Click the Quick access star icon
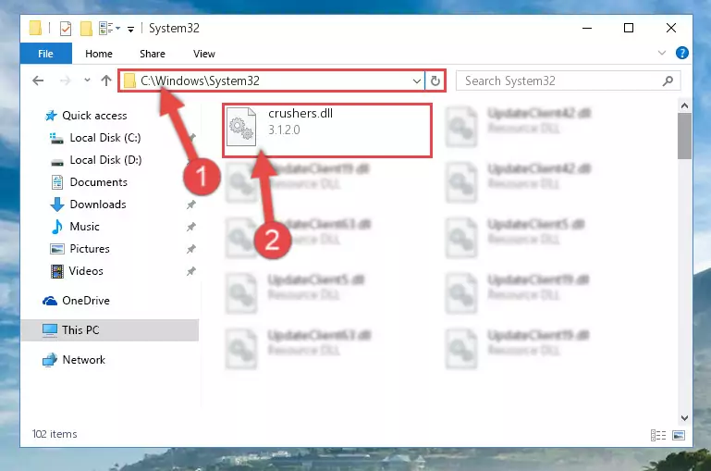The width and height of the screenshot is (711, 471). click(x=51, y=116)
